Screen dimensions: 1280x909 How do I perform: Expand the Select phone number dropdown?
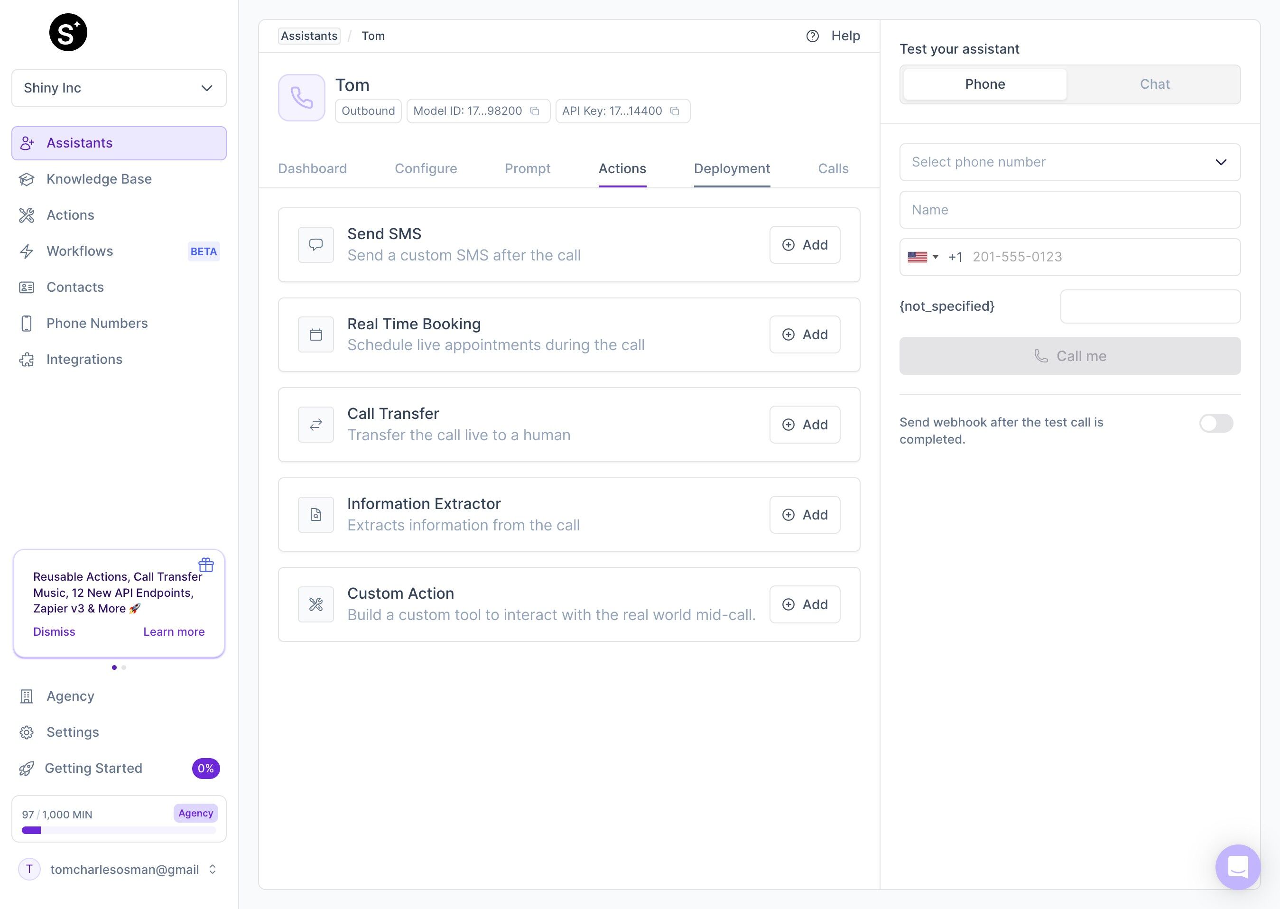point(1070,161)
